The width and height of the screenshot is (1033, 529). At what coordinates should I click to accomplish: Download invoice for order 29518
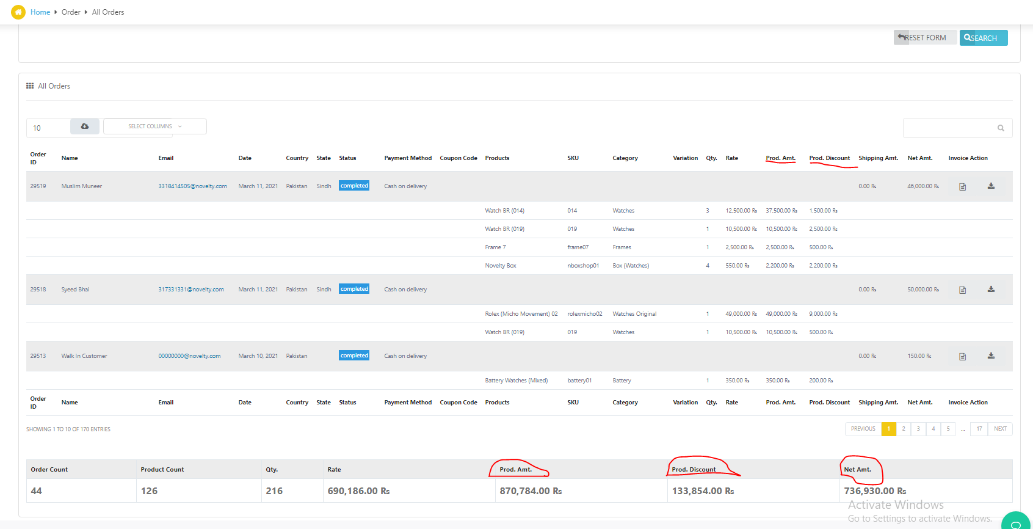(x=991, y=290)
